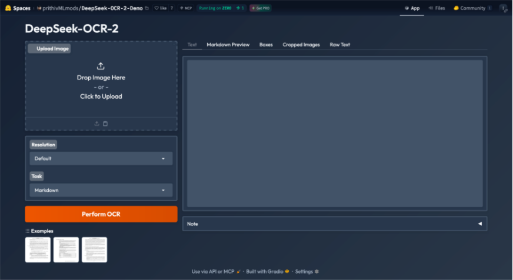
Task: Click the DeepSeek-OCR-2 heading
Action: [x=72, y=29]
